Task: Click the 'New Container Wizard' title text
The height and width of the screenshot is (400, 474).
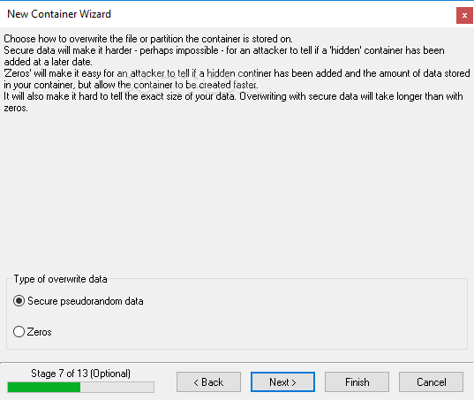Action: coord(59,14)
